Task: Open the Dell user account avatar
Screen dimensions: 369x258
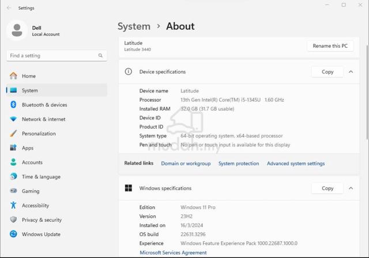Action: click(x=17, y=30)
